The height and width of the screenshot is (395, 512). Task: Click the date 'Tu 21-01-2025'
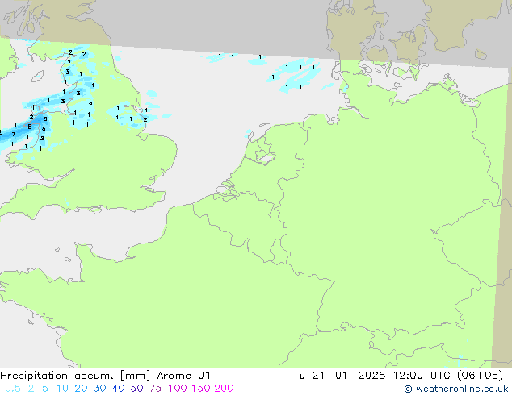(x=339, y=376)
